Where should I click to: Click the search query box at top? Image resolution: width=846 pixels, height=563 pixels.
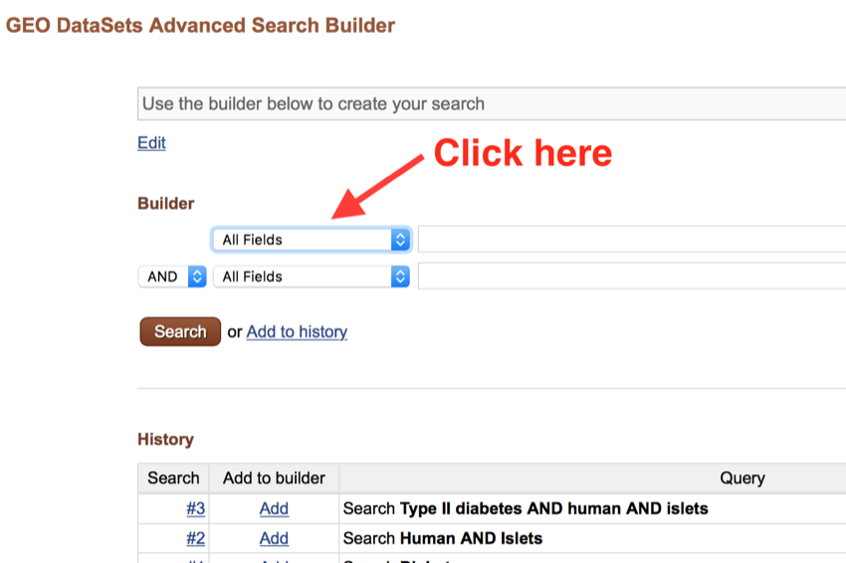(x=492, y=103)
